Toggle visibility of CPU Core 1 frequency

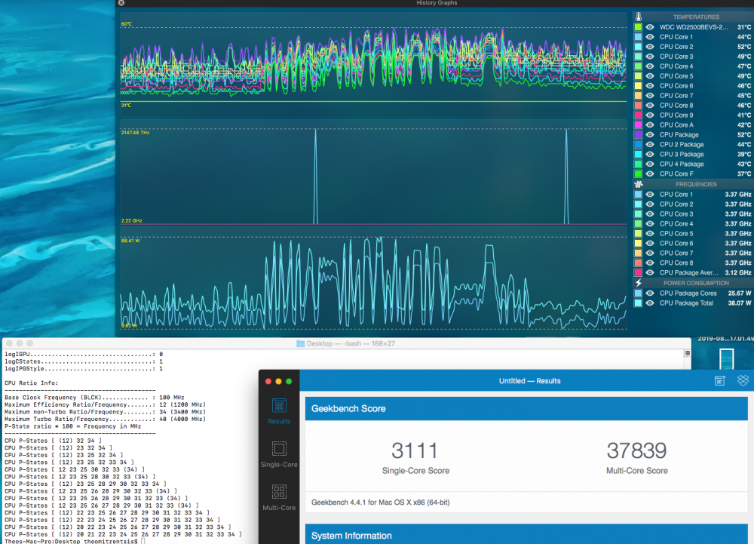click(650, 195)
